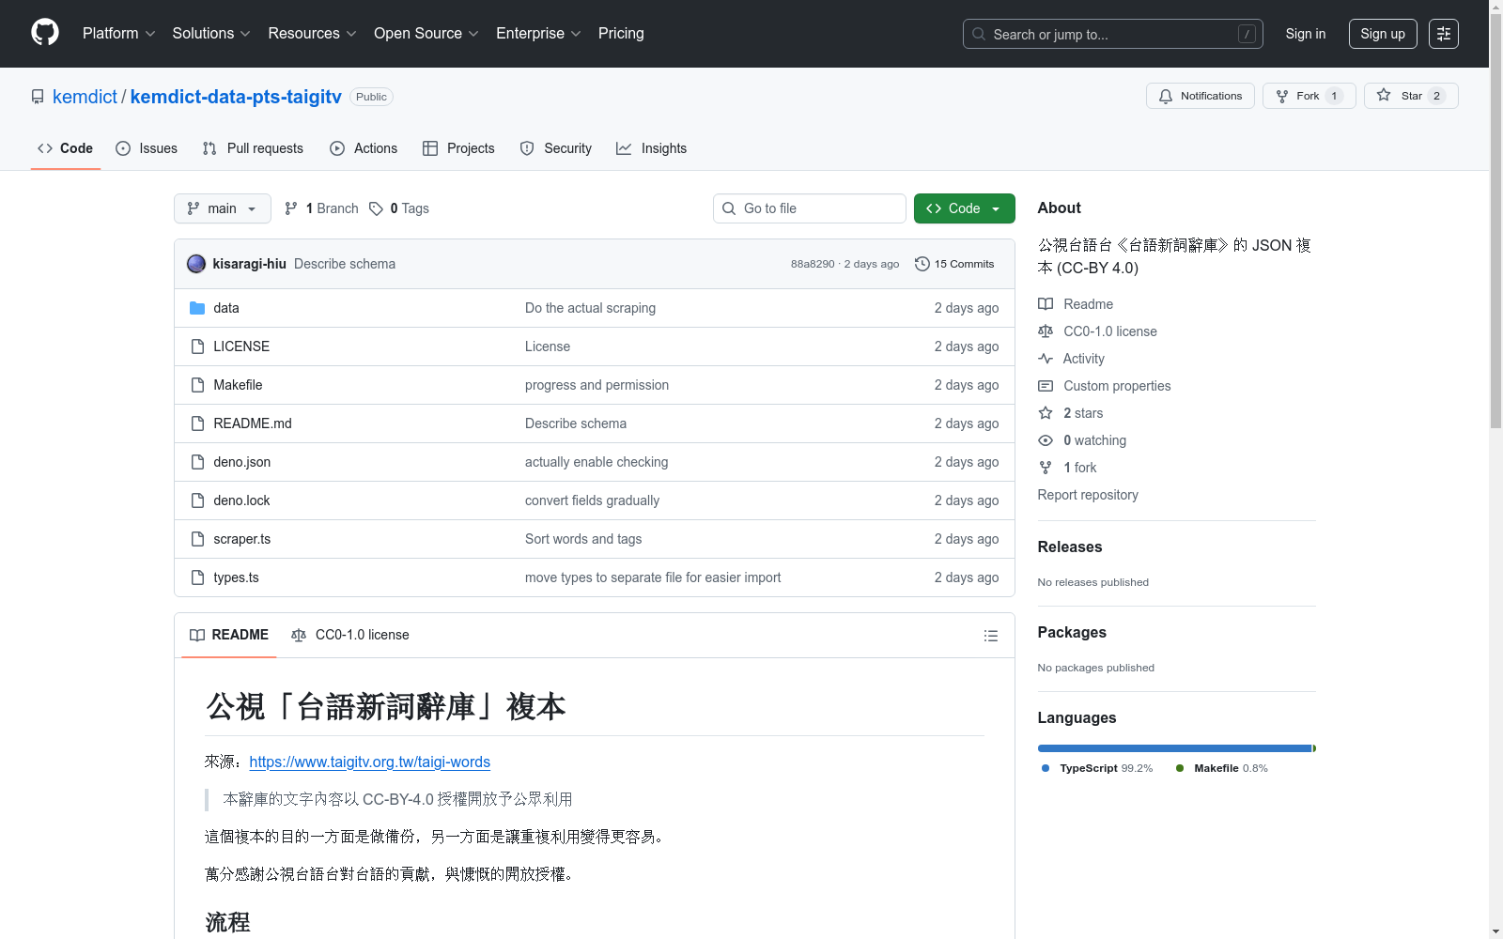Click the tag icon beside 0 Tags
Image resolution: width=1503 pixels, height=939 pixels.
[376, 208]
